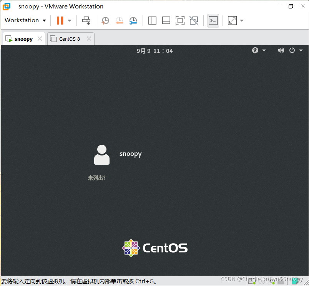Click the VMware Workstation title bar logo
The width and height of the screenshot is (309, 286).
coord(7,6)
